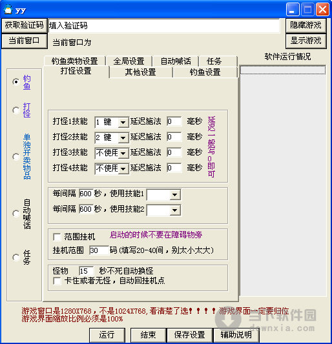
Task: Open the 全局设置 tab
Action: (129, 61)
